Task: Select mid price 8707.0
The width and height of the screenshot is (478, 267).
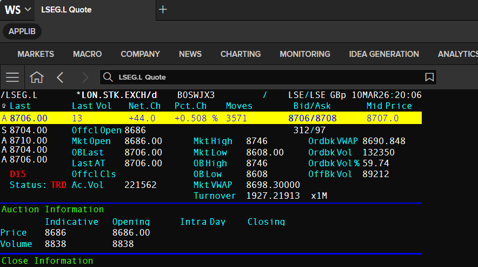Action: coord(382,118)
